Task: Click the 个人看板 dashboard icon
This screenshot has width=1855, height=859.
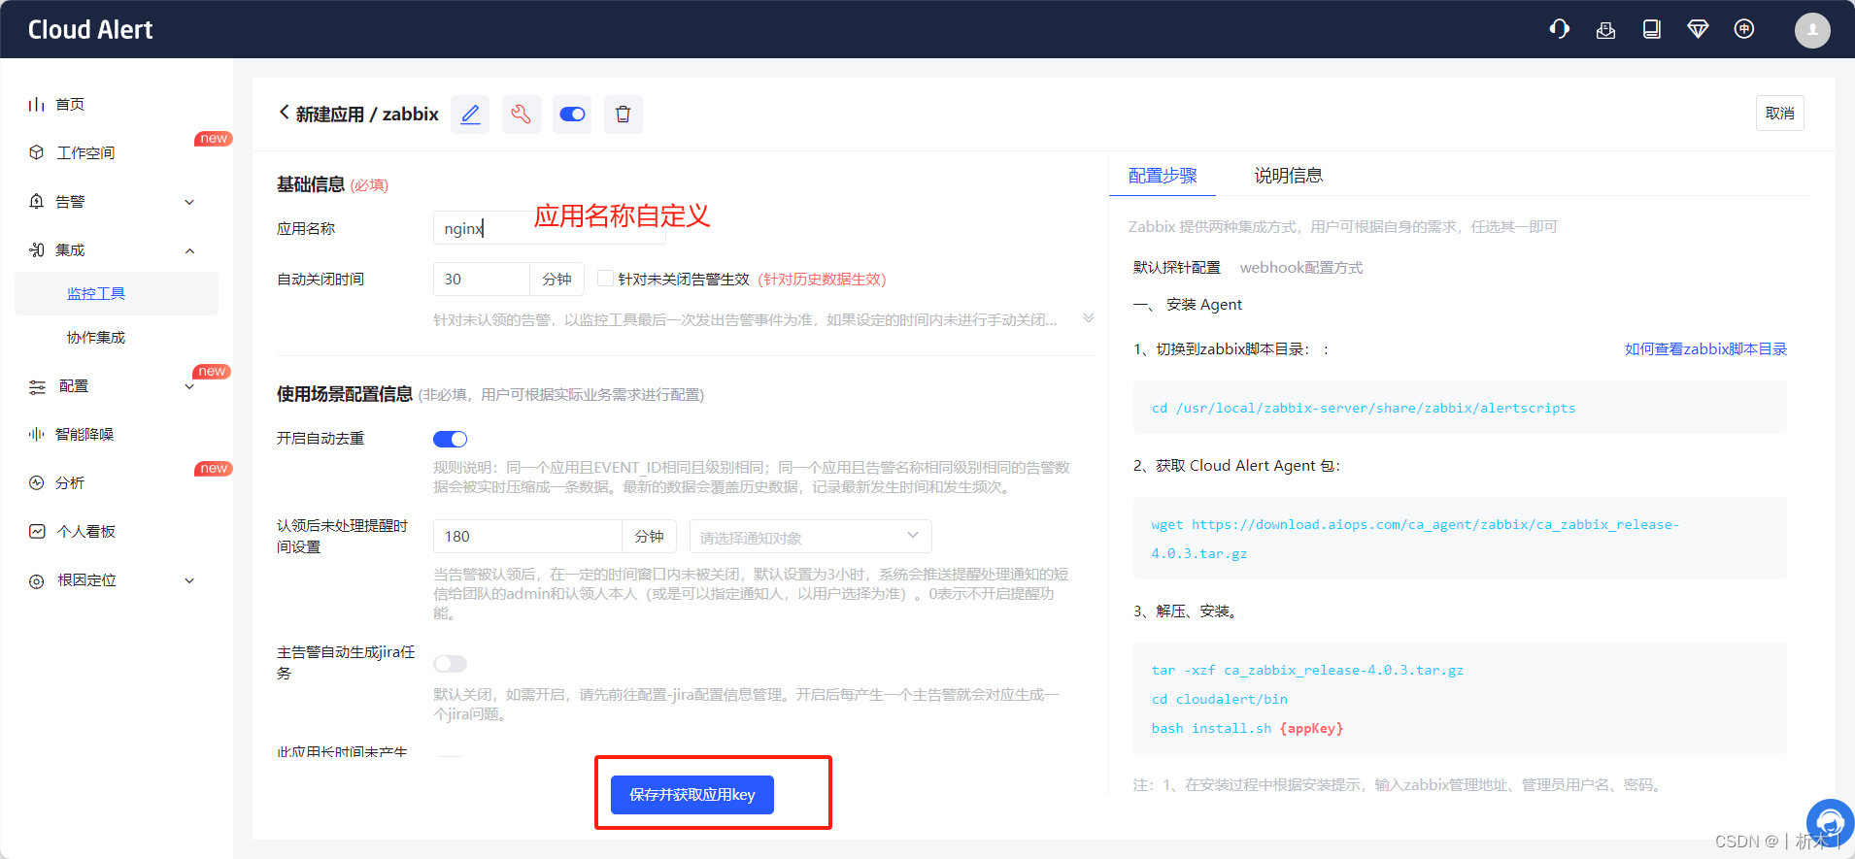Action: coord(37,531)
